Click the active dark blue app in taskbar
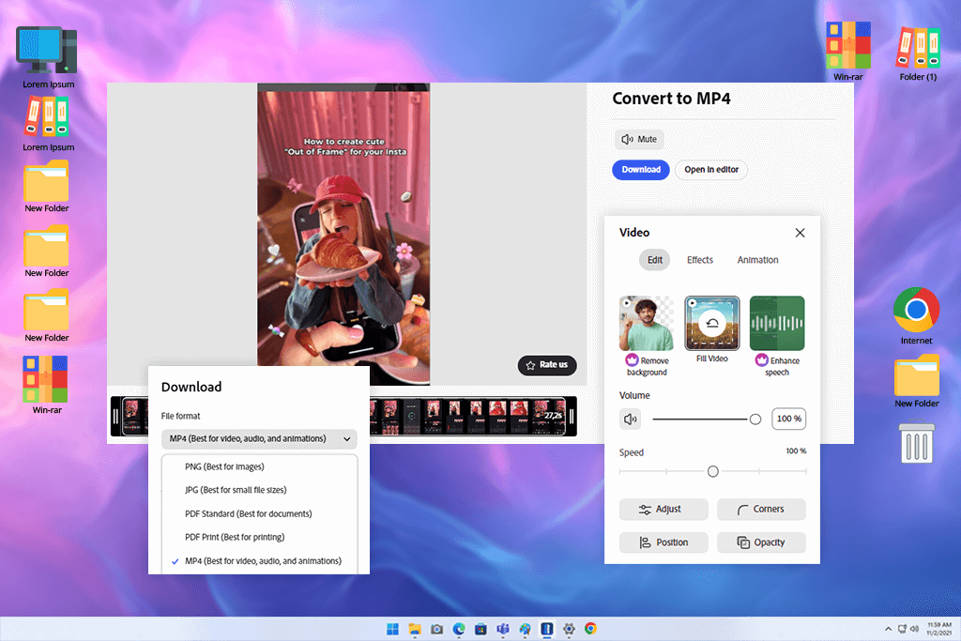Screen dimensions: 961x641 547,629
